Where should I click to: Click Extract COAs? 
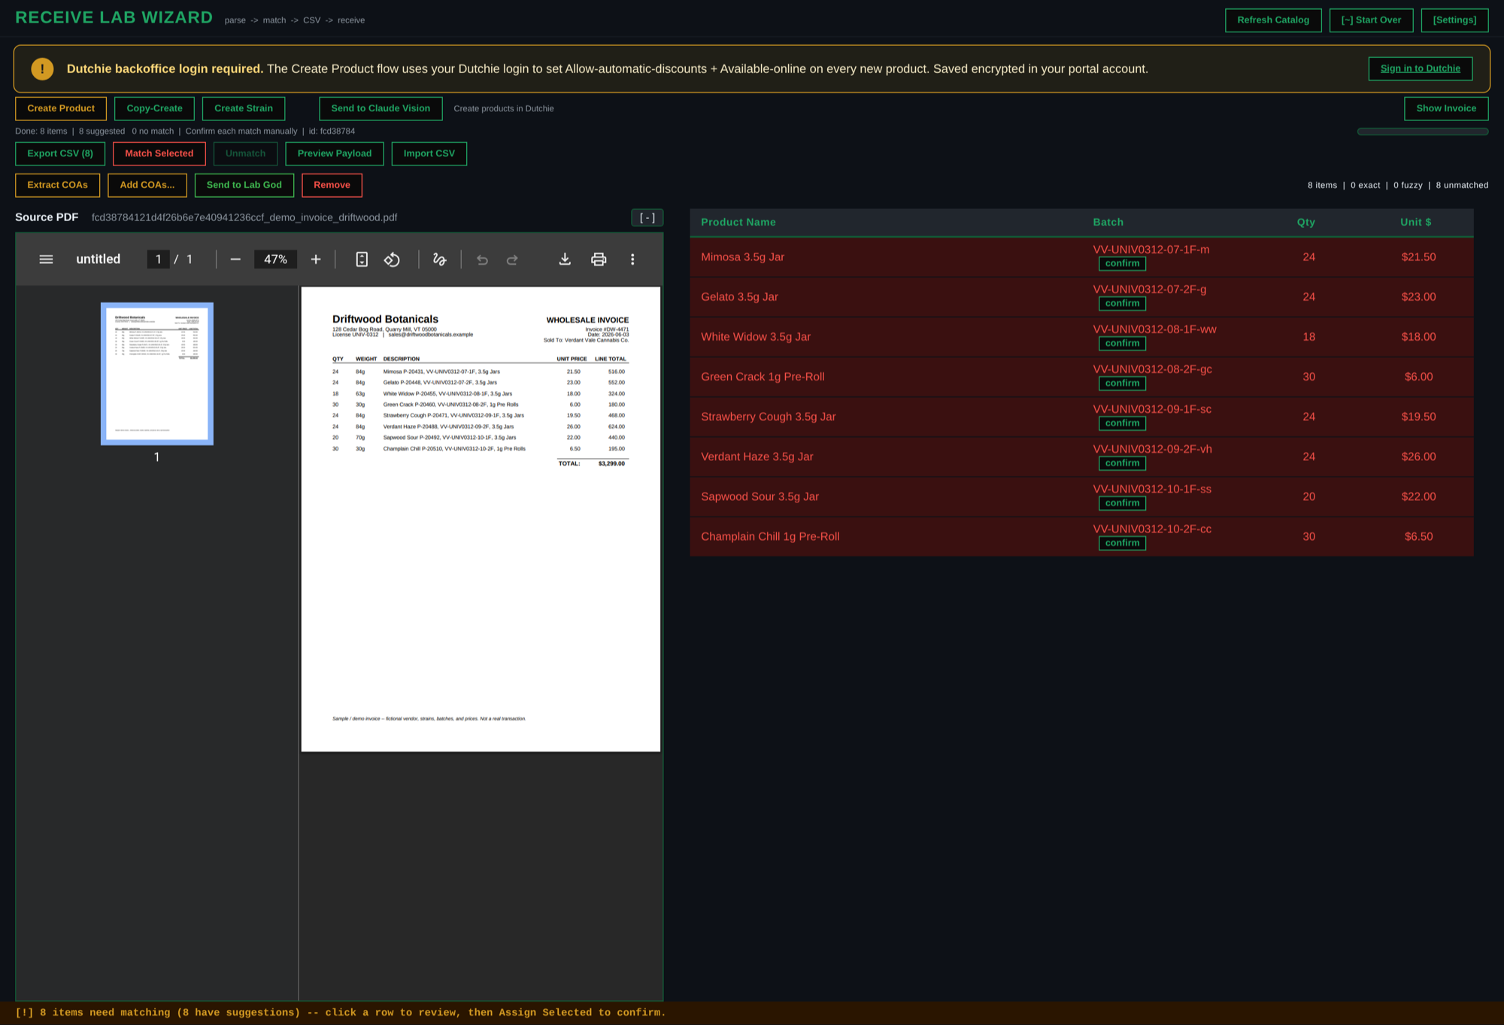[57, 185]
